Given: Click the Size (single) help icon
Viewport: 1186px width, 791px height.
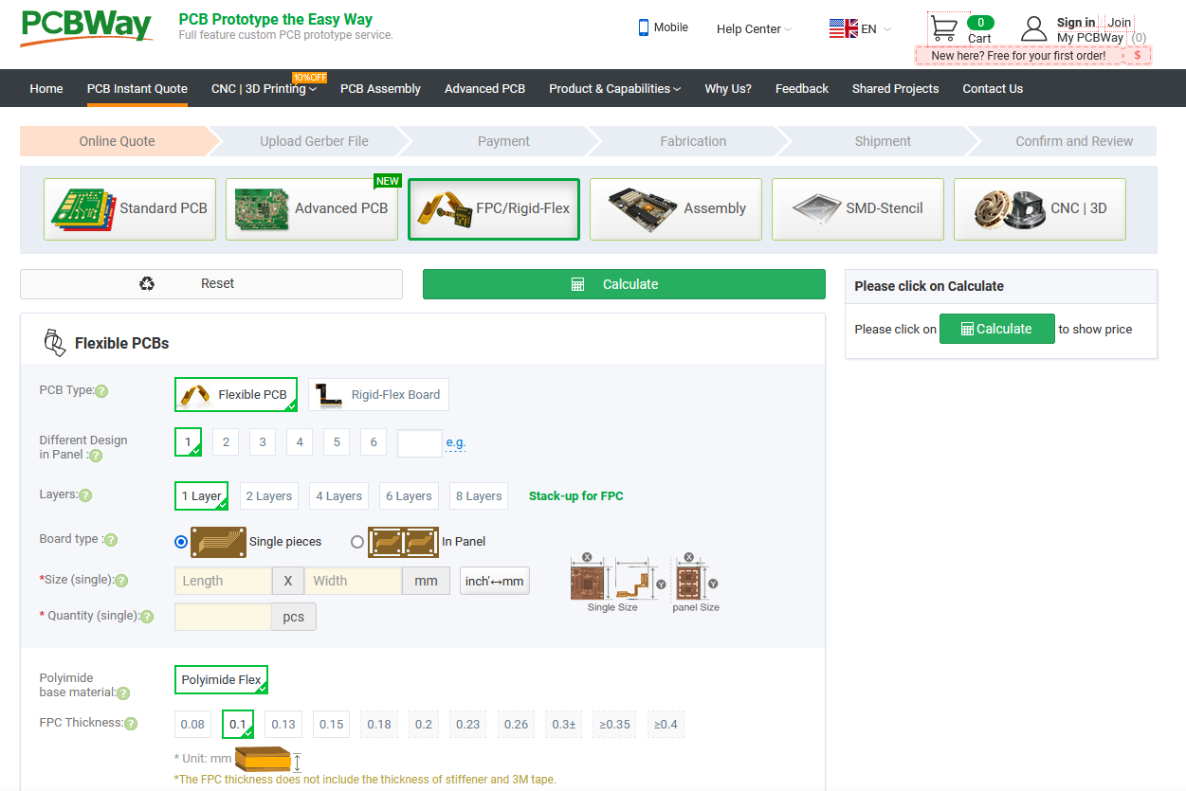Looking at the screenshot, I should (121, 581).
